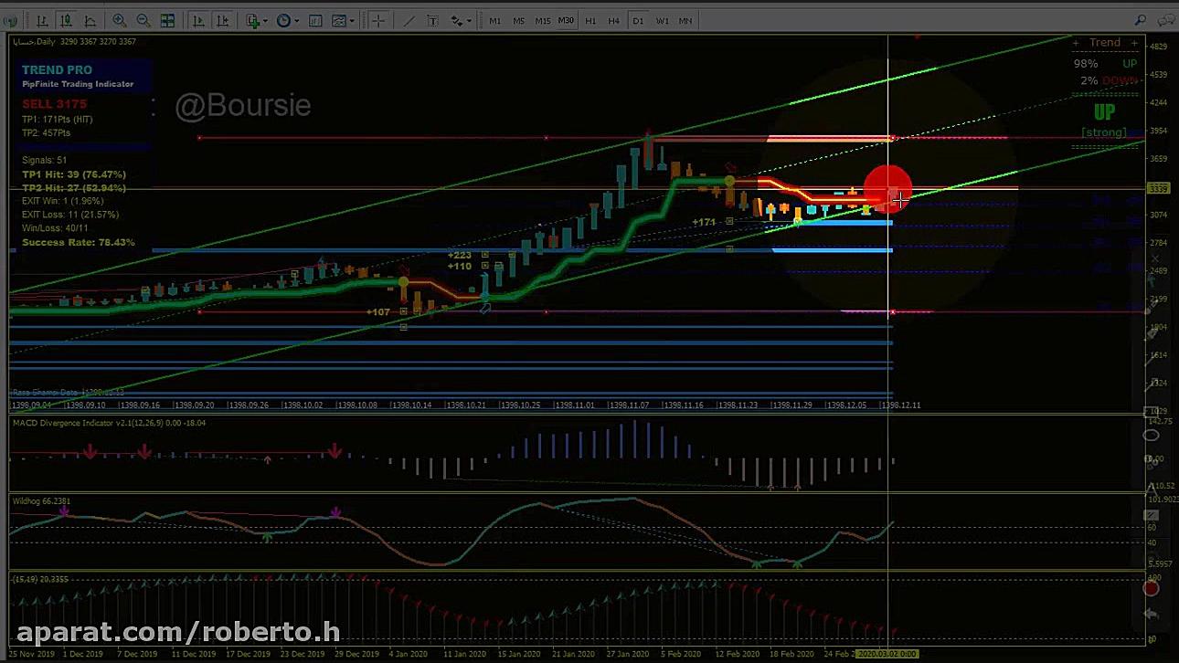Click the TREND PRO panel title
Image resolution: width=1179 pixels, height=663 pixels.
tap(57, 69)
